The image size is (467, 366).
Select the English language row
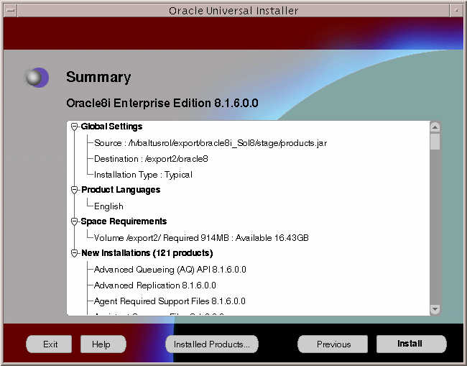click(108, 206)
